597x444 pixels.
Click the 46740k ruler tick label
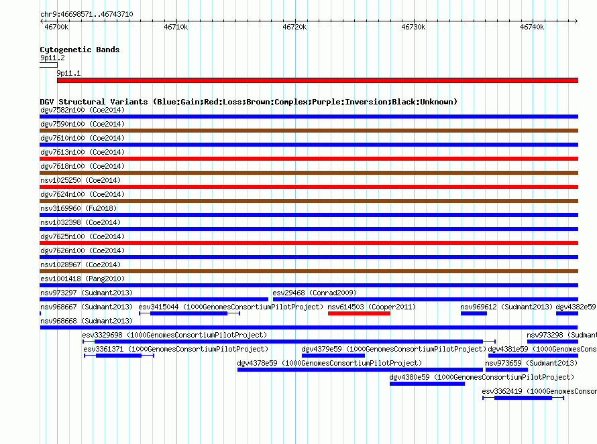[533, 27]
